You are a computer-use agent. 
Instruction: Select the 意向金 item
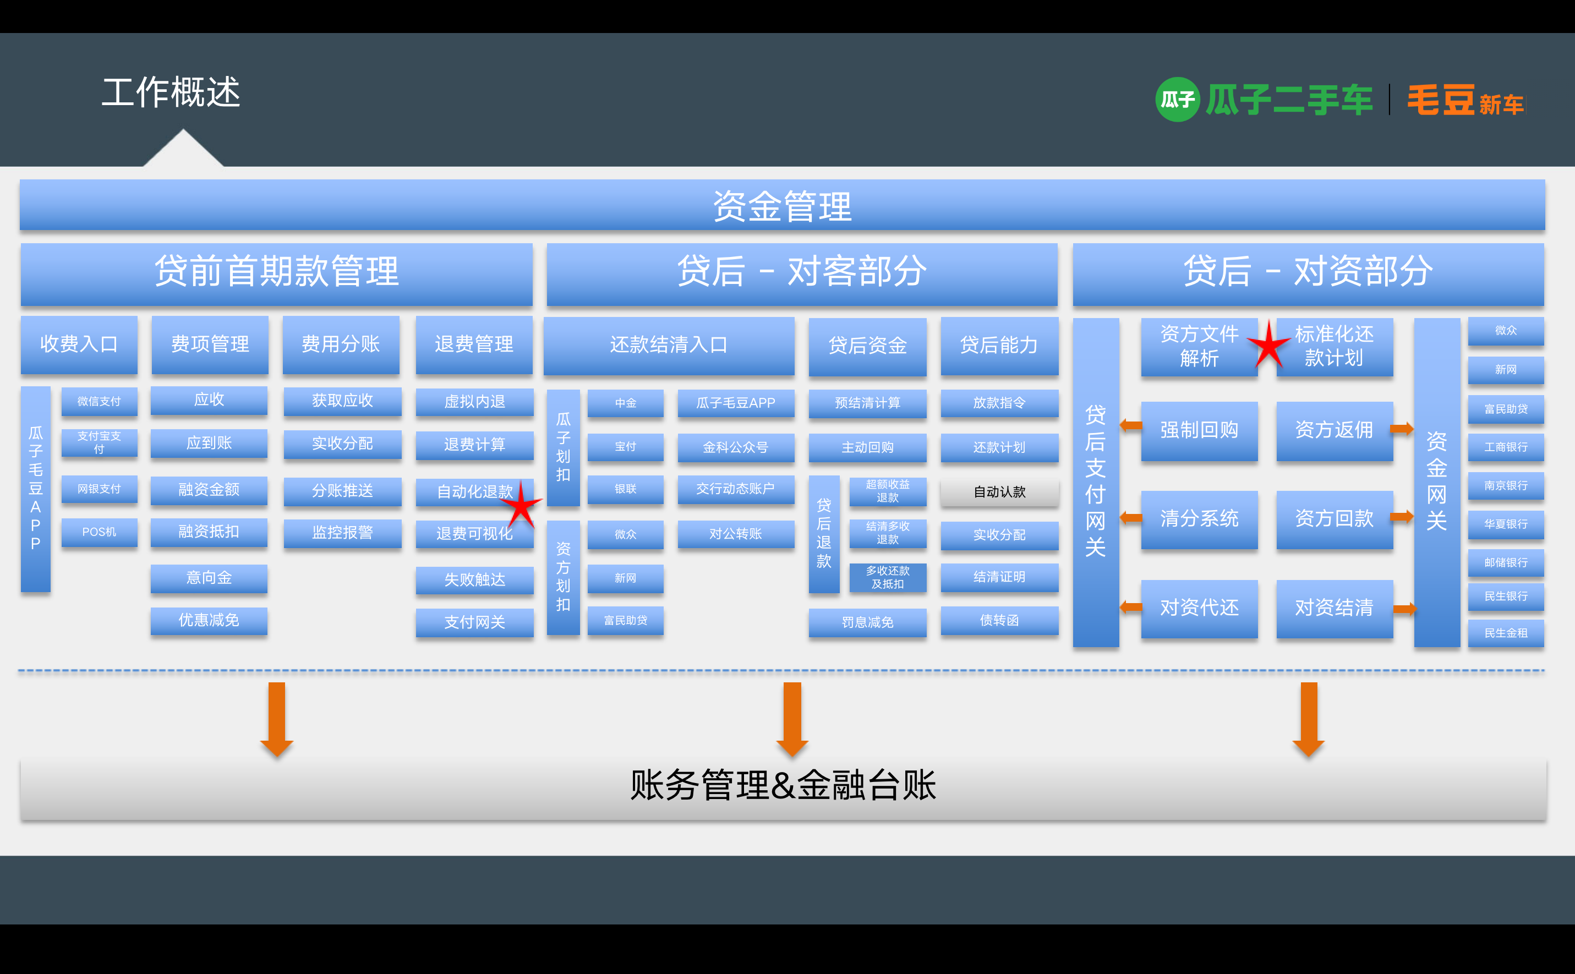[x=209, y=578]
